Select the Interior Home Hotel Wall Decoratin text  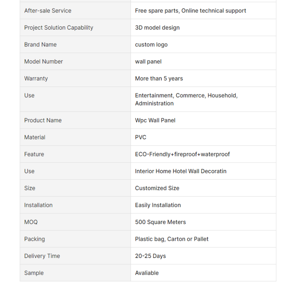click(181, 171)
